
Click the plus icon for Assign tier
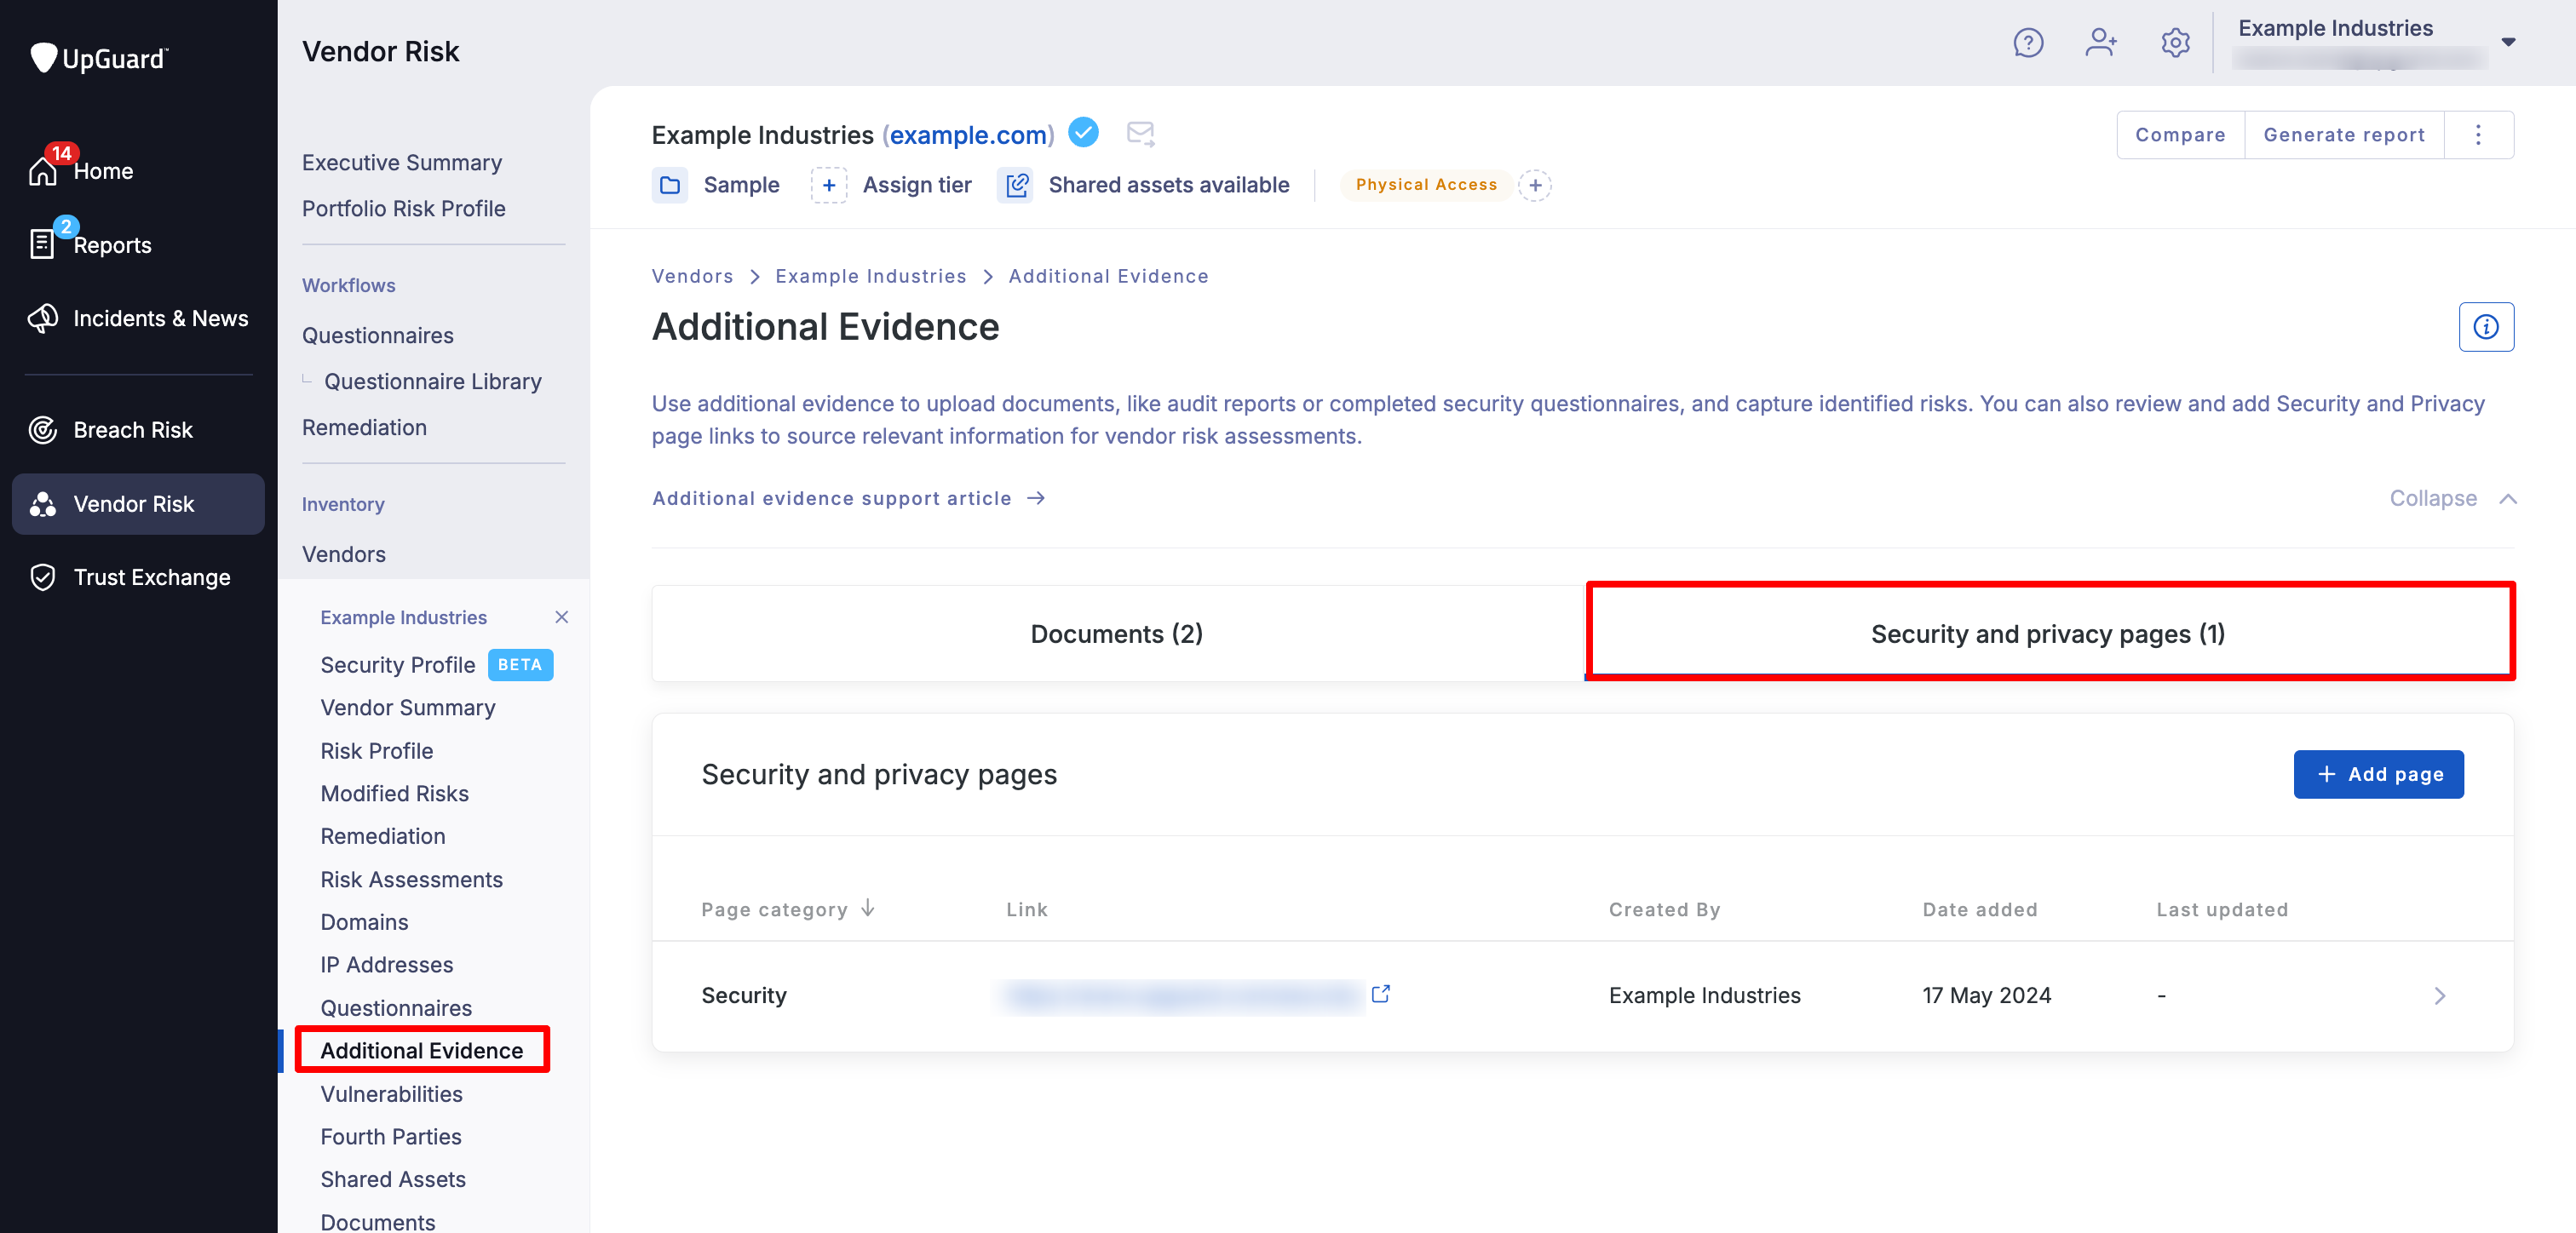pos(829,185)
